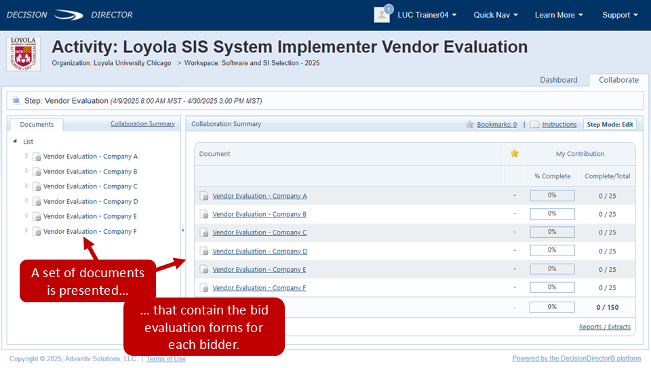This screenshot has height=368, width=651.
Task: Expand Vendor Evaluation - Company D tree node
Action: tap(26, 201)
